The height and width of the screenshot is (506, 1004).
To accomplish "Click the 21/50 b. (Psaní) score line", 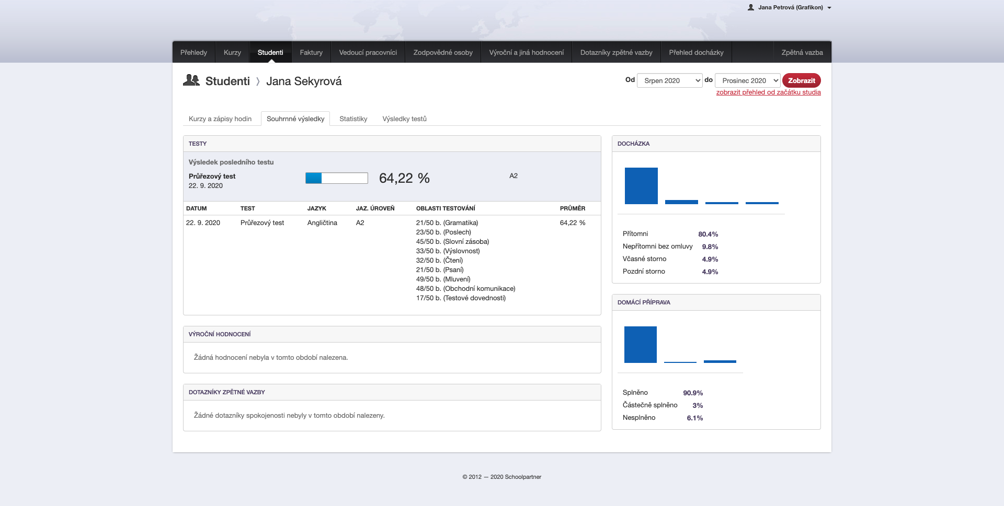I will tap(440, 270).
